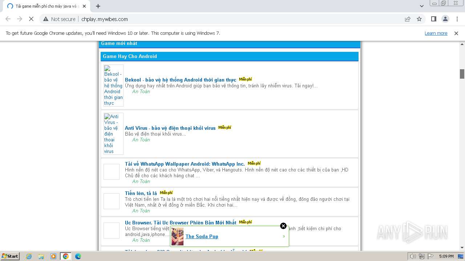Click the ad's next arrow chevron
Viewport: 465px width, 261px height.
point(284,236)
